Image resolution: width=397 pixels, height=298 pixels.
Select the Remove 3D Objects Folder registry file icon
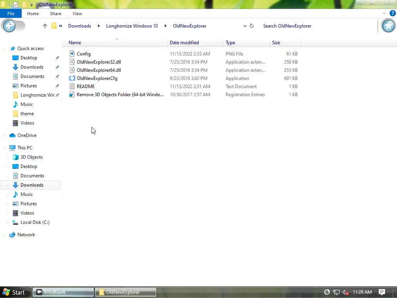point(72,95)
